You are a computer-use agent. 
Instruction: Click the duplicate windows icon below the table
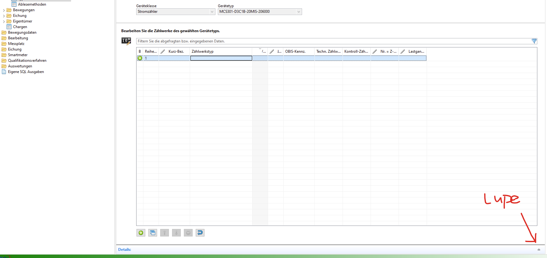tap(153, 233)
